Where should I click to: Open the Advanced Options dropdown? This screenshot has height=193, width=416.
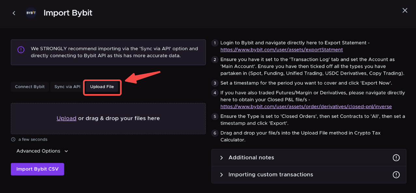point(42,151)
